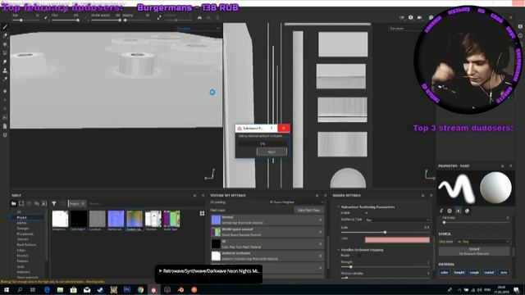Click the symmetry icon in top toolbar

199,17
